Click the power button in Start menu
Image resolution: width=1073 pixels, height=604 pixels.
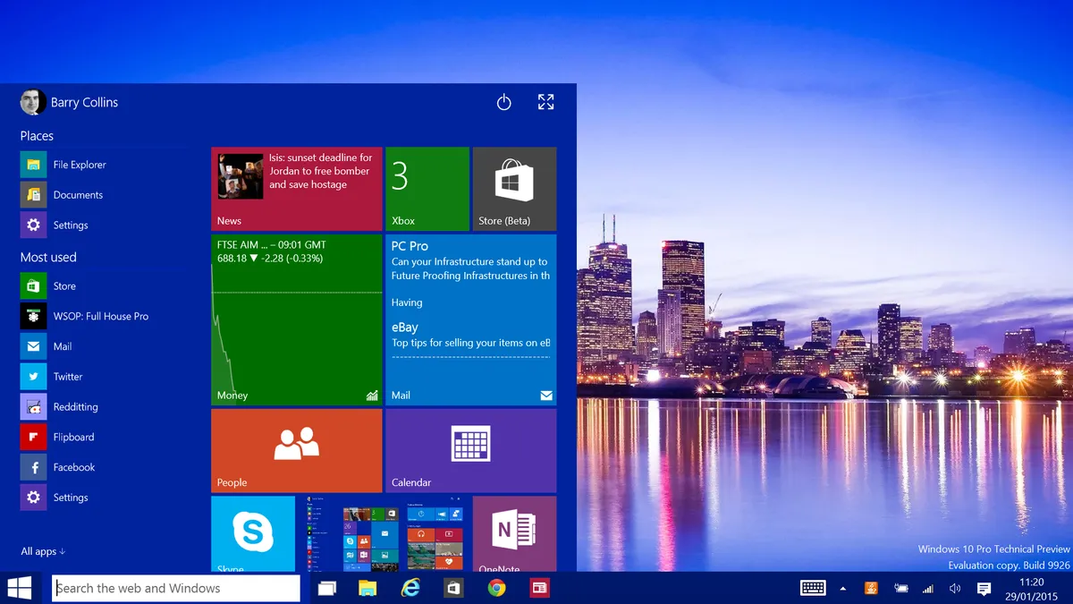[503, 102]
